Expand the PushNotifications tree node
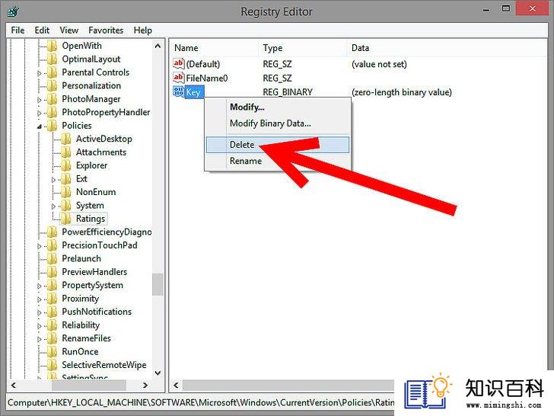The image size is (554, 416). 40,312
